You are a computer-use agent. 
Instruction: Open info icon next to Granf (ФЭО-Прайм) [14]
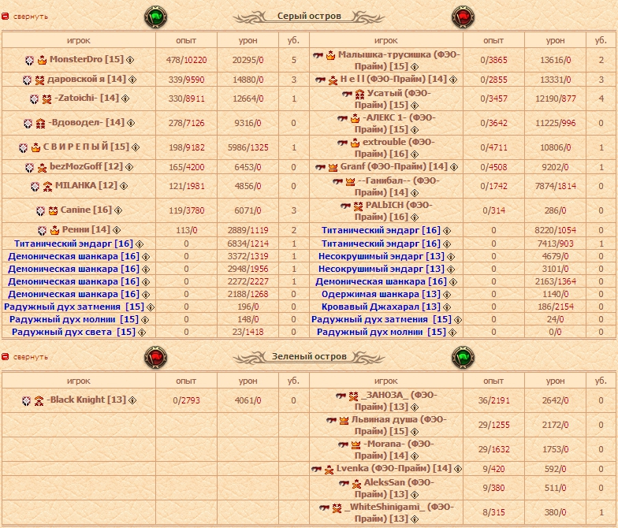[x=454, y=167]
